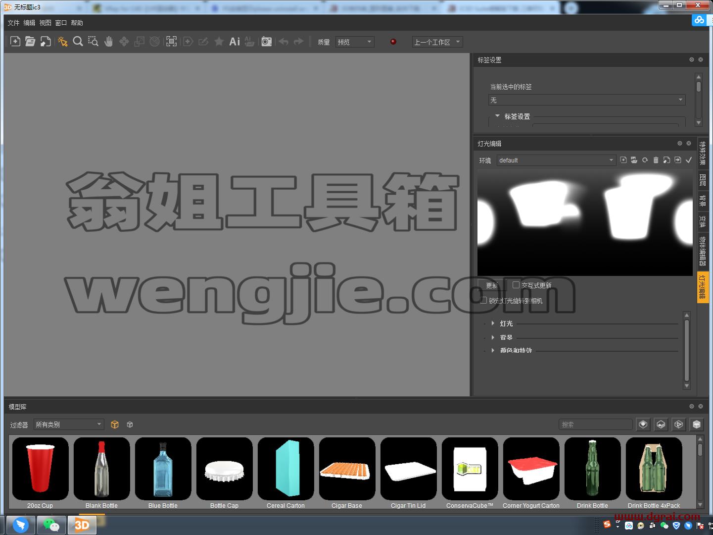The image size is (713, 535).
Task: Open a file with the folder icon
Action: 30,42
